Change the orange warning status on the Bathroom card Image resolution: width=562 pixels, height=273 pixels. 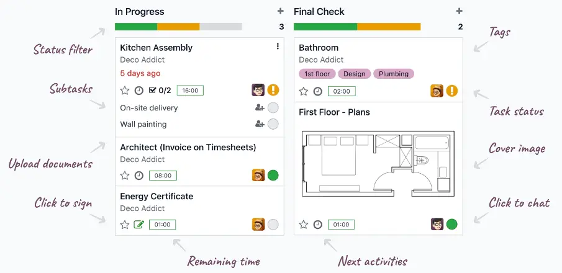pyautogui.click(x=452, y=91)
